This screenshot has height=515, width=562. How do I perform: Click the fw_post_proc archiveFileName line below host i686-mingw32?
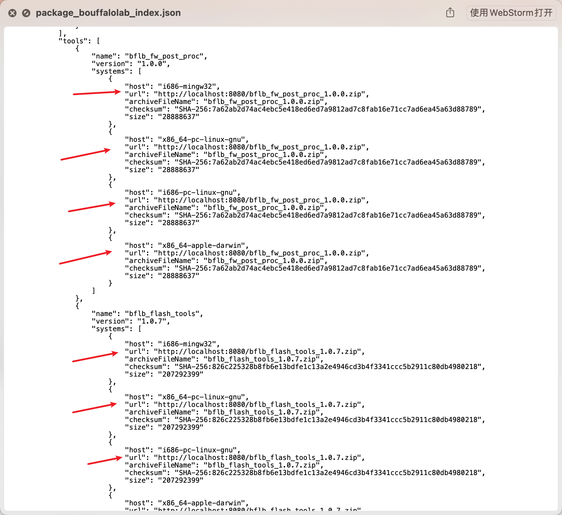pyautogui.click(x=226, y=102)
